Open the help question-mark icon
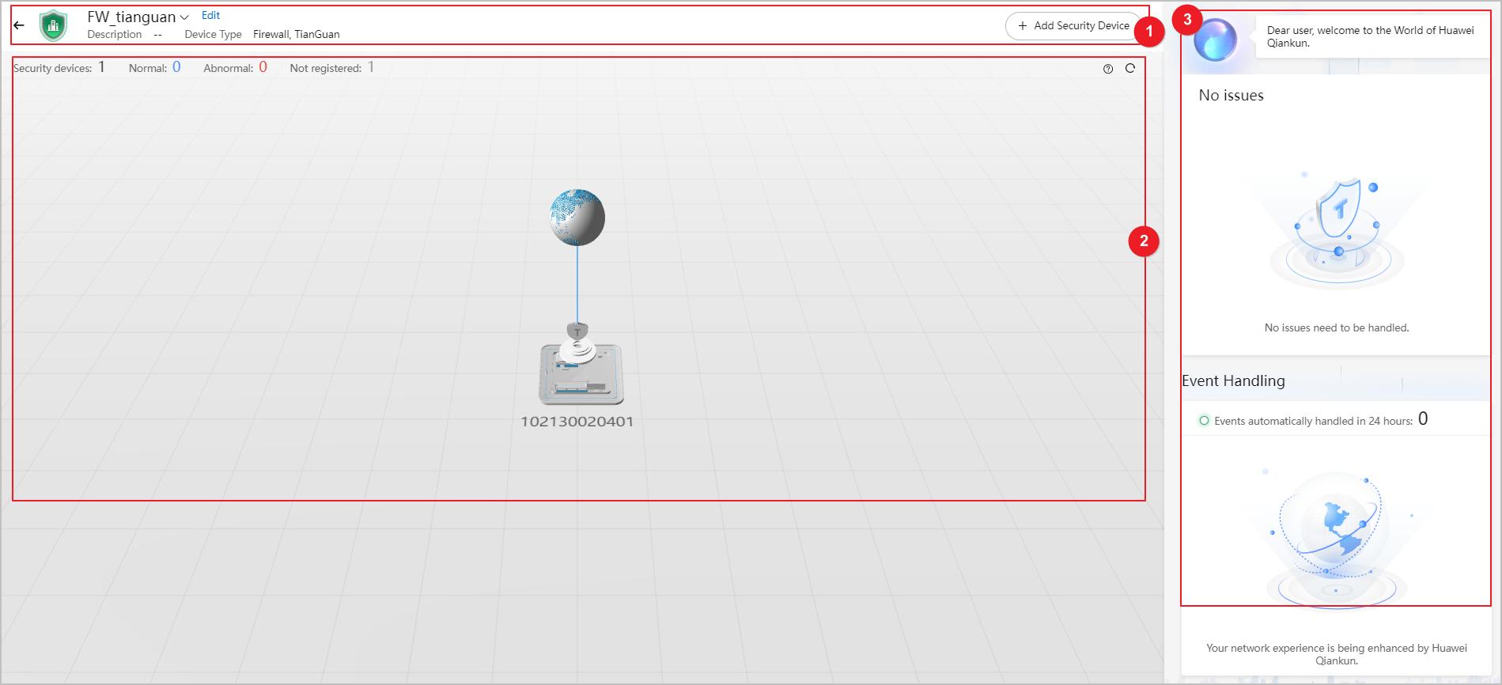Image resolution: width=1502 pixels, height=685 pixels. (x=1108, y=69)
